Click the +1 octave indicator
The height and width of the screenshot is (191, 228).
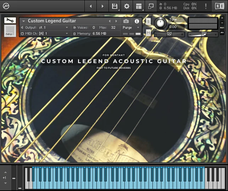click(4, 178)
